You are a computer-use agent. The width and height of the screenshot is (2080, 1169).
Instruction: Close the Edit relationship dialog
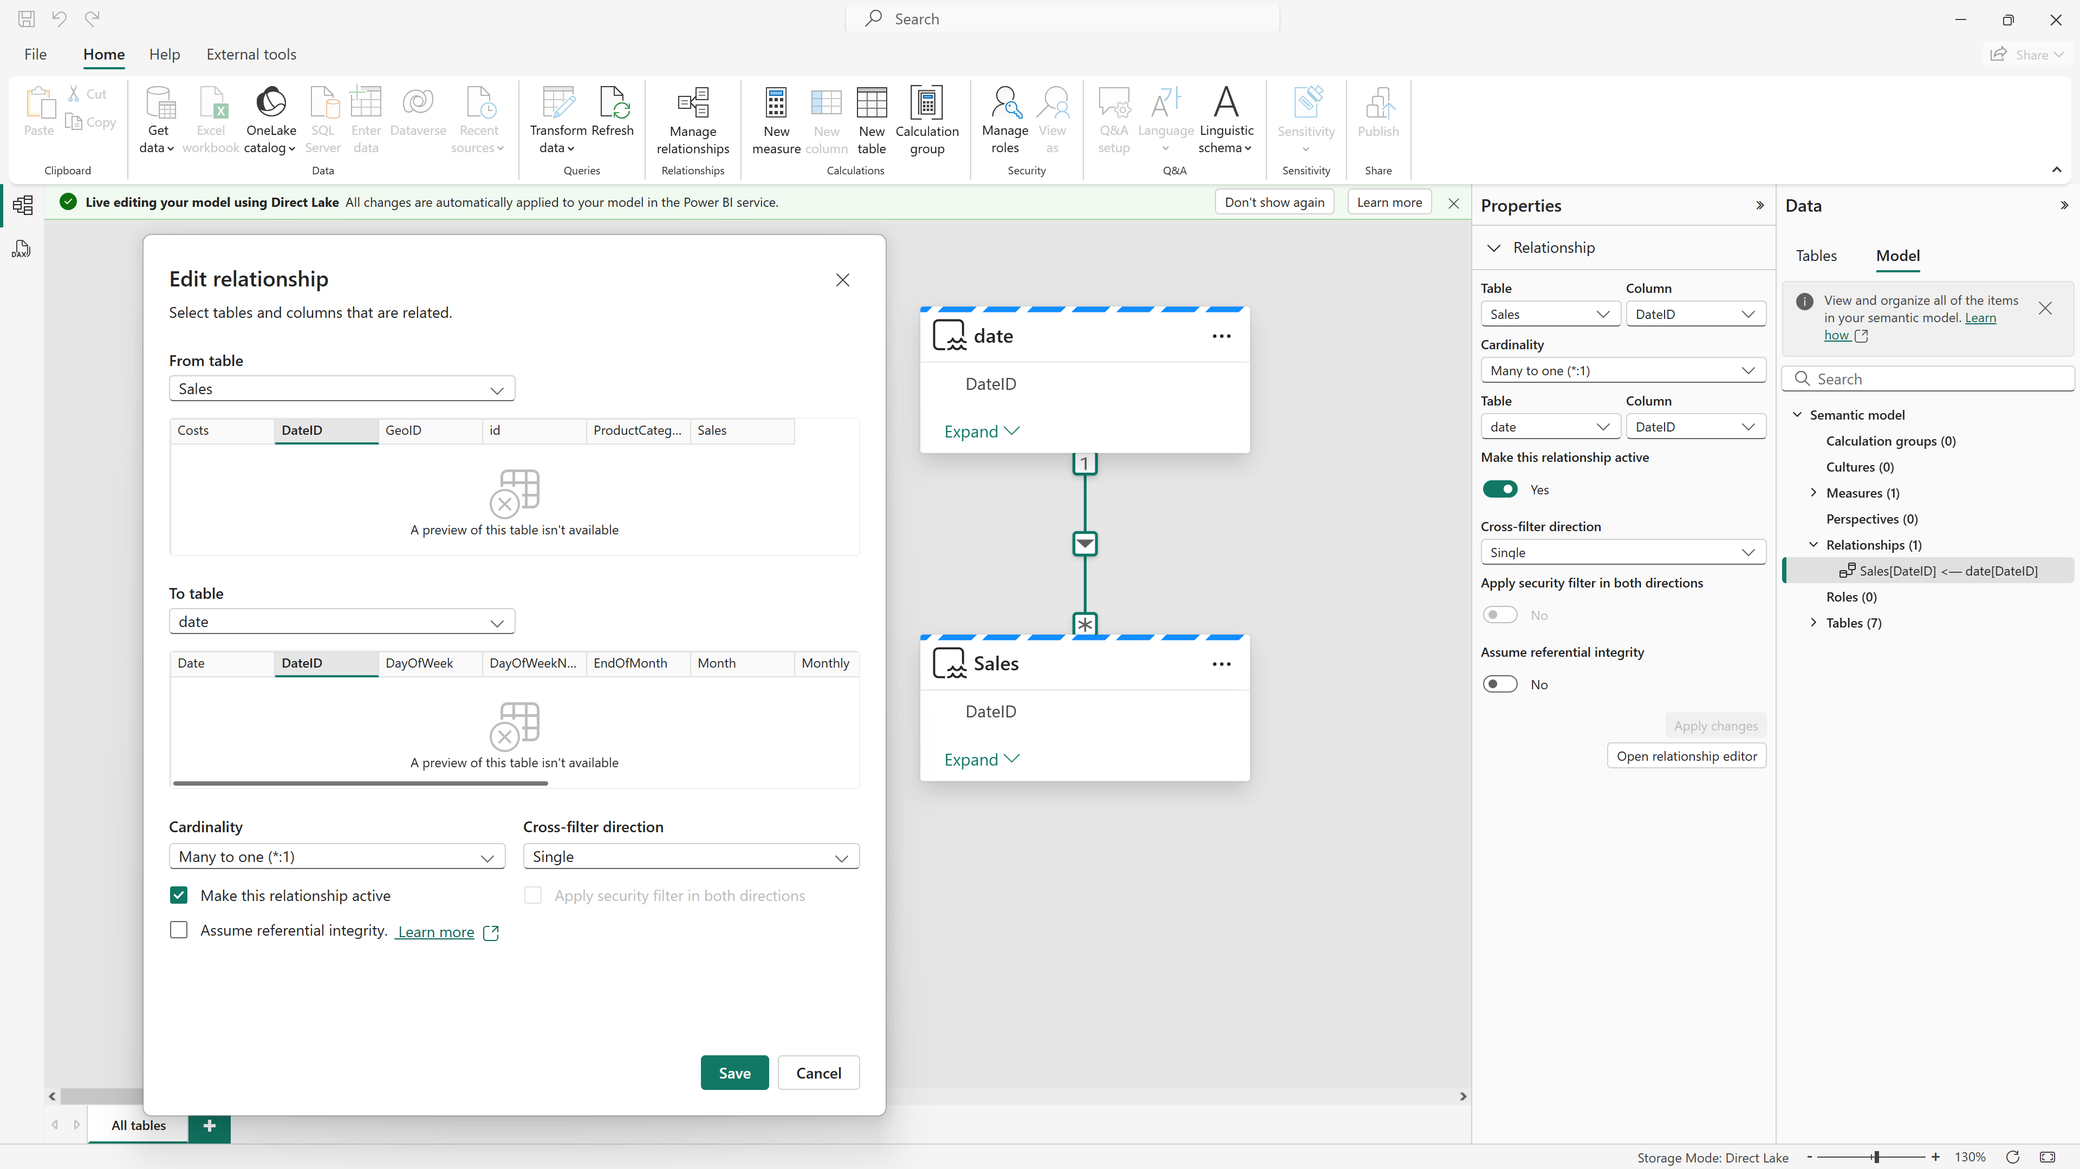point(842,280)
